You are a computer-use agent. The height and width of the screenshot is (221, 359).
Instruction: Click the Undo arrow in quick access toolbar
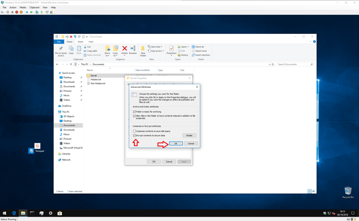pyautogui.click(x=75, y=37)
